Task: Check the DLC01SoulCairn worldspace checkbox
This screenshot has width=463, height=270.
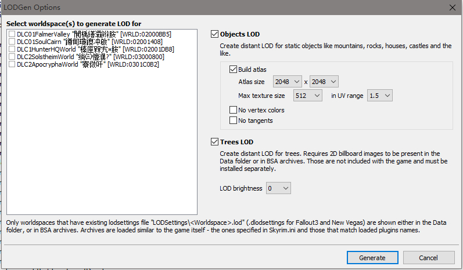Action: [12, 42]
